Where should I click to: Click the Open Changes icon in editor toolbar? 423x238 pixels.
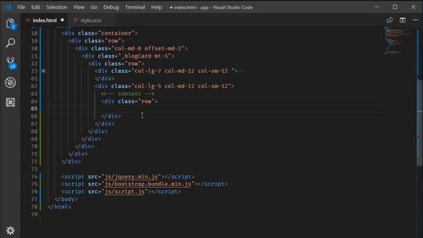[x=389, y=20]
